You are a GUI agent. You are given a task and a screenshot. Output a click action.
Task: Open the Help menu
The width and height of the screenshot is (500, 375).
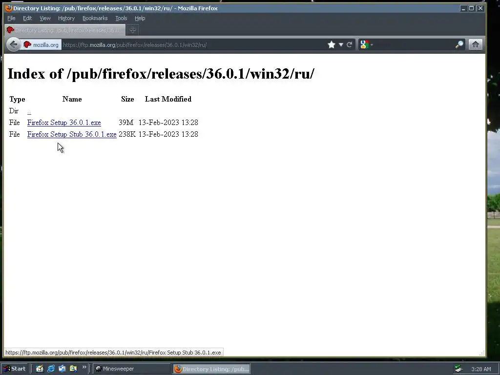(x=140, y=18)
